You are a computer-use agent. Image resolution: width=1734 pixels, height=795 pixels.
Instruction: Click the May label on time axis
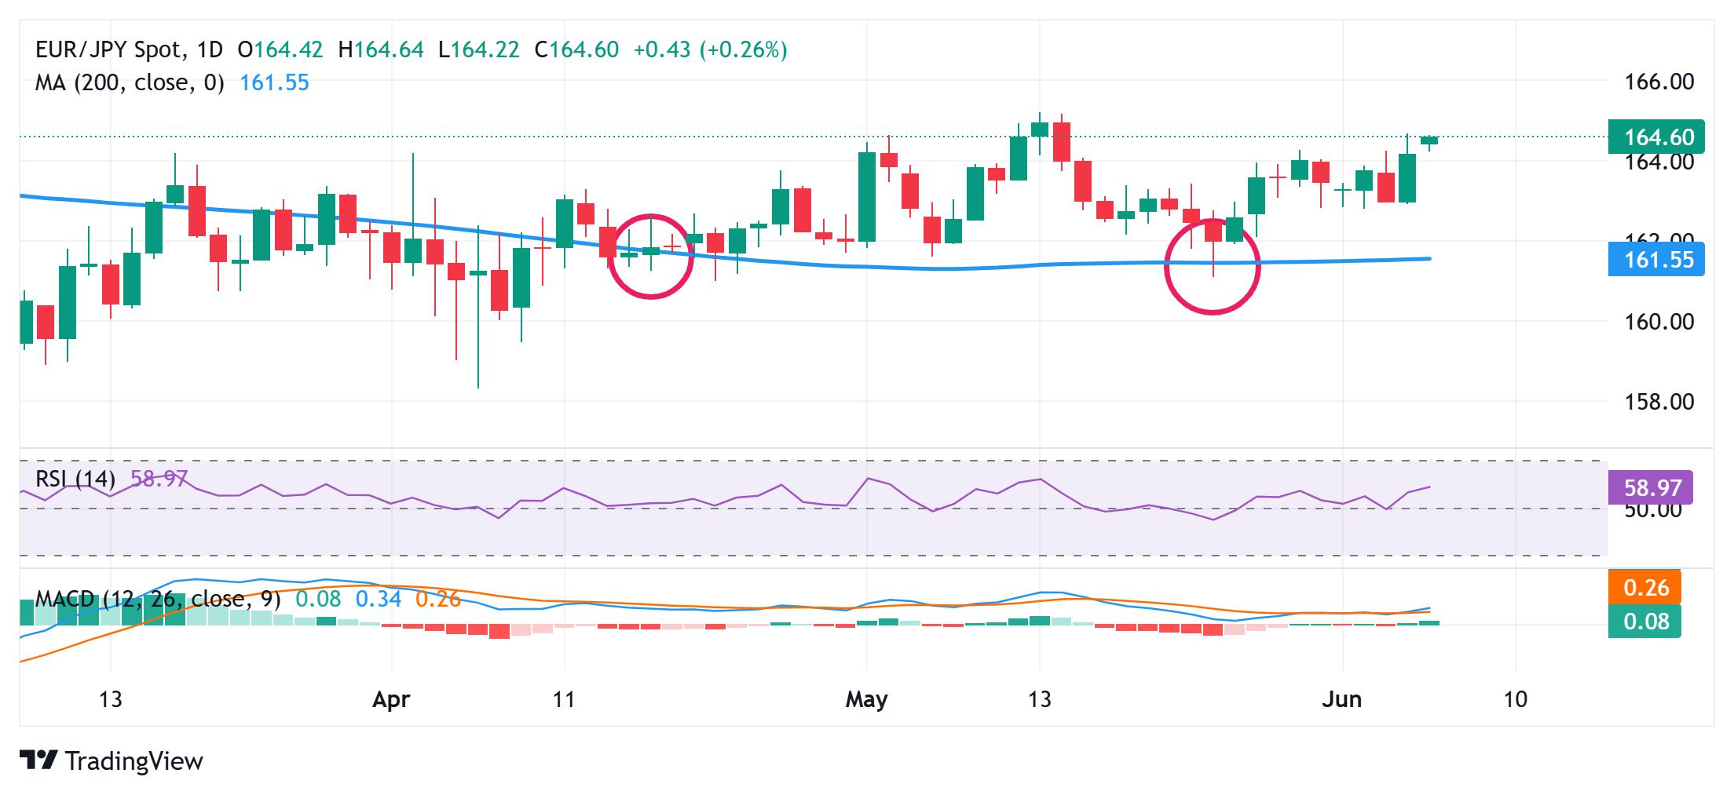coord(866,698)
